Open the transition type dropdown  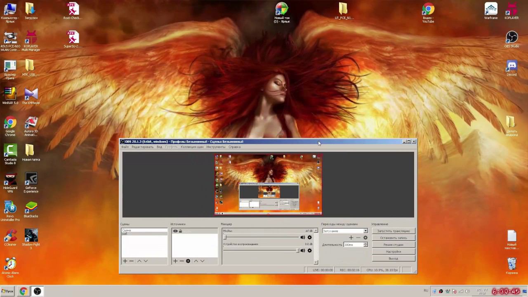tap(345, 231)
